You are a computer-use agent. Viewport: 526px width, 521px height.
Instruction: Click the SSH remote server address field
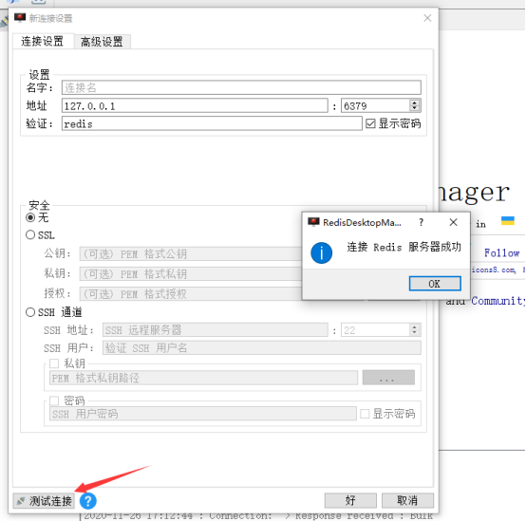pos(215,330)
